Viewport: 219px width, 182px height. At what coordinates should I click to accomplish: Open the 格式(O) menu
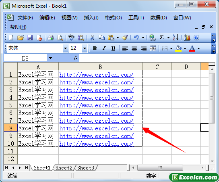(113, 18)
